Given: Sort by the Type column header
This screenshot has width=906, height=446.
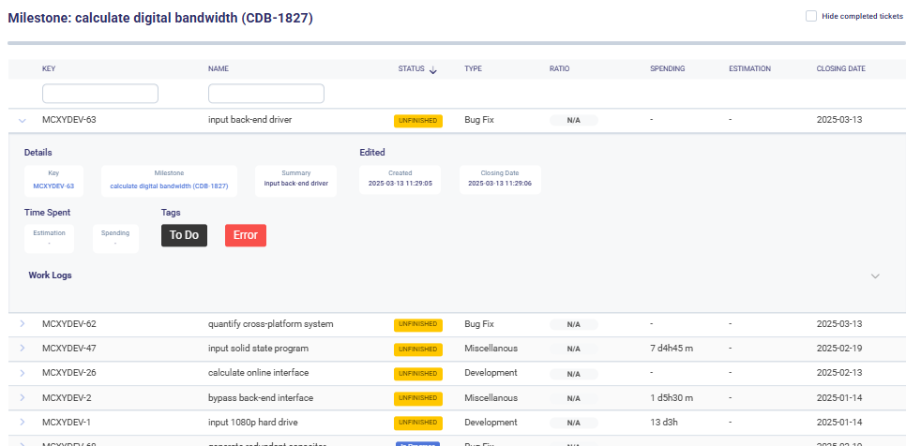Looking at the screenshot, I should coord(473,69).
